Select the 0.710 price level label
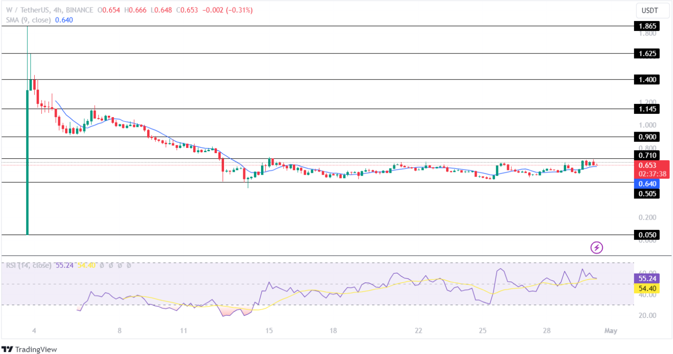The image size is (673, 354). point(647,155)
